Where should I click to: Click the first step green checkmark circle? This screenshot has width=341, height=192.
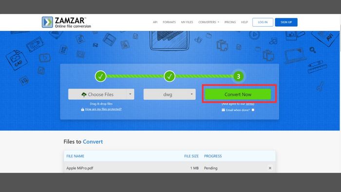pos(100,77)
